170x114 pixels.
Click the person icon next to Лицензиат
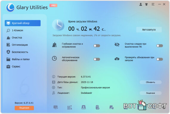54,93
